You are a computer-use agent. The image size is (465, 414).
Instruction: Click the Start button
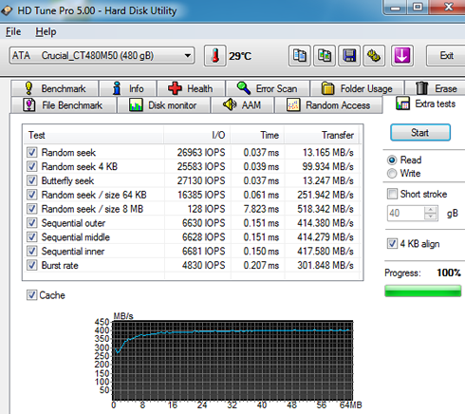pyautogui.click(x=420, y=132)
